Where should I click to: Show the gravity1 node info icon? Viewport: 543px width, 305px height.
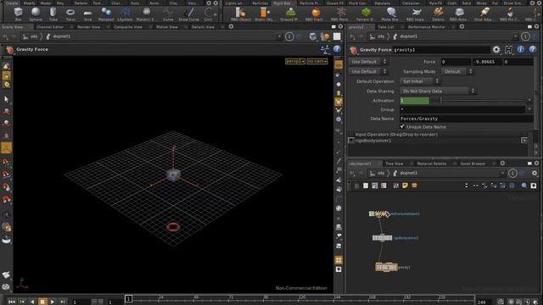pos(520,49)
